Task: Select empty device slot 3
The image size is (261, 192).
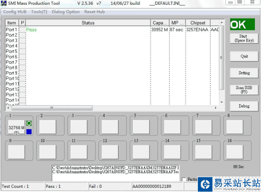Action: click(x=79, y=127)
